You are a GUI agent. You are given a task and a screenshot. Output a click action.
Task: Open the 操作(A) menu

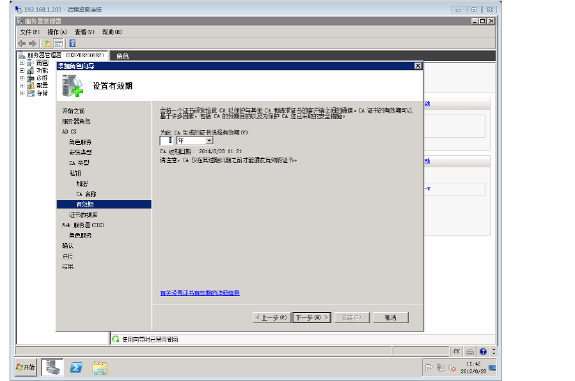pyautogui.click(x=57, y=32)
